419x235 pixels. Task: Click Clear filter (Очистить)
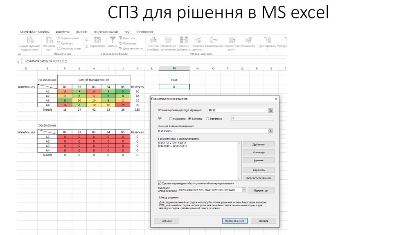pos(127,38)
